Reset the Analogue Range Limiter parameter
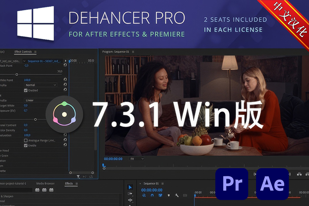Screen dimensions: 309x206 pyautogui.click(x=65, y=140)
